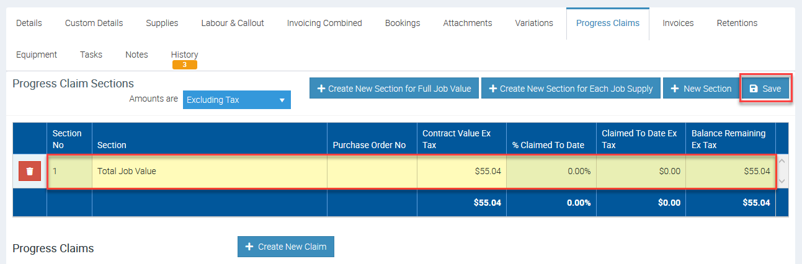This screenshot has width=802, height=264.
Task: Select the Labour & Callout tab
Action: 233,23
